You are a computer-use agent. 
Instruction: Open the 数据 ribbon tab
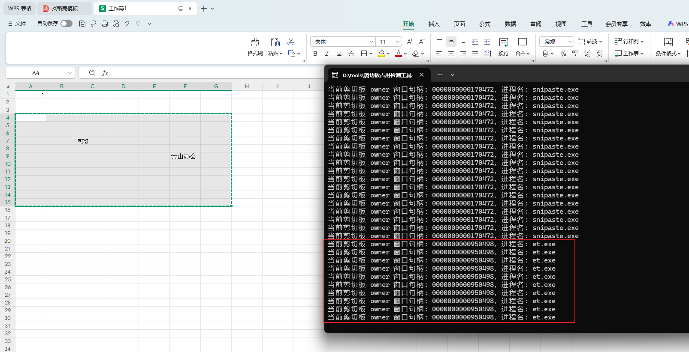[x=510, y=24]
